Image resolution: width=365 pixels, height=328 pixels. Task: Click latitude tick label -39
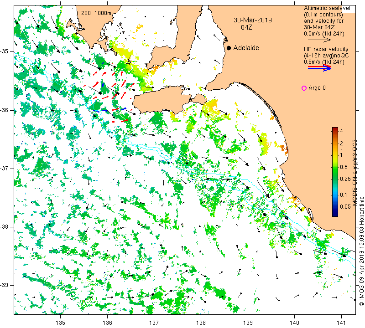pos(4,285)
